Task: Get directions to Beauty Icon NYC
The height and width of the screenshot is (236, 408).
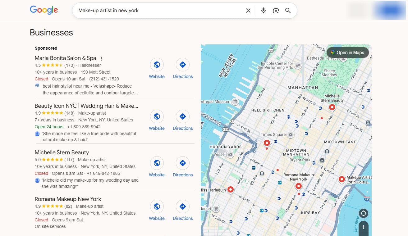Action: 183,117
